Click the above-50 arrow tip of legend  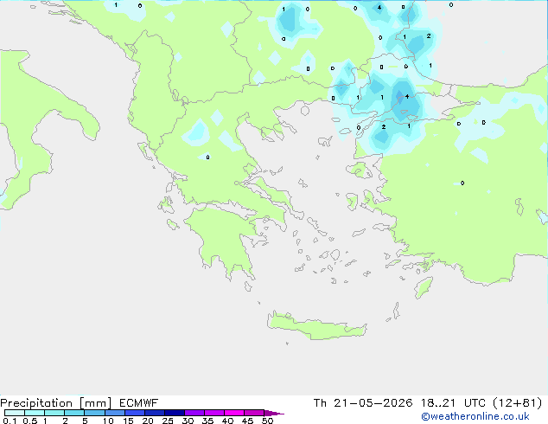274,413
